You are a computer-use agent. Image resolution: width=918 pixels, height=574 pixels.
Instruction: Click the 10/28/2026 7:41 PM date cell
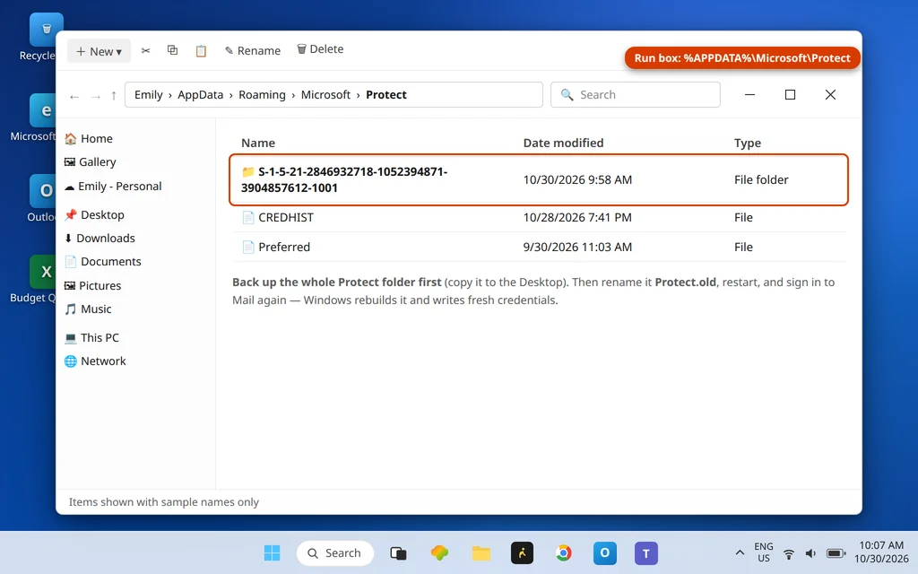(x=577, y=217)
